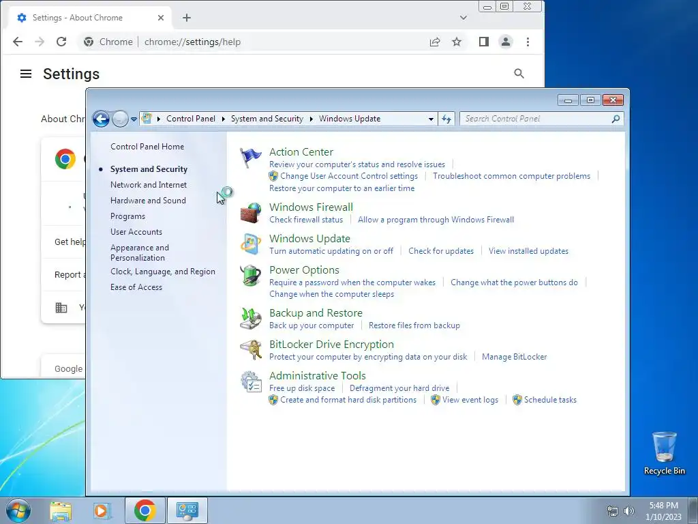Open a new Chrome tab
Image resolution: width=698 pixels, height=524 pixels.
click(187, 18)
